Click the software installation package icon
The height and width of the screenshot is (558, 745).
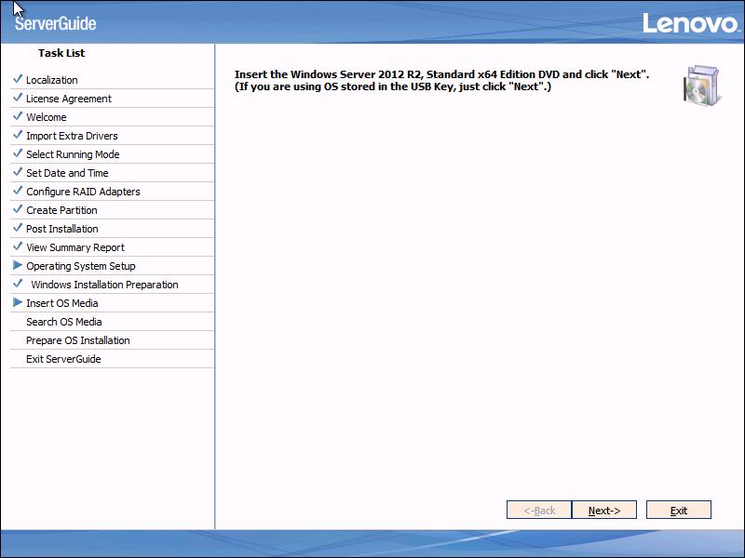(x=701, y=86)
